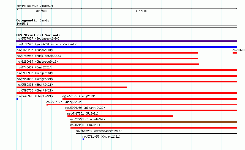
Task: Click the nsv5924039 (Almarri2020) label
Action: [85, 108]
